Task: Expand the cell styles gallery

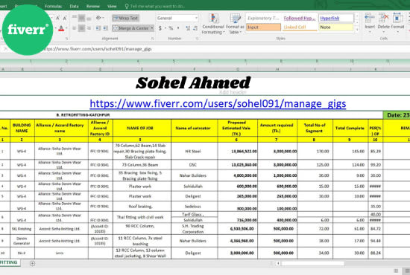Action: click(x=357, y=30)
